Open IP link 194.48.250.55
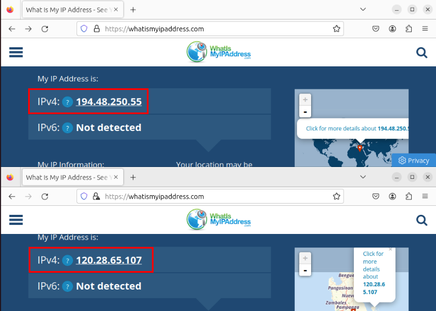Viewport: 436px width, 311px height. click(109, 102)
